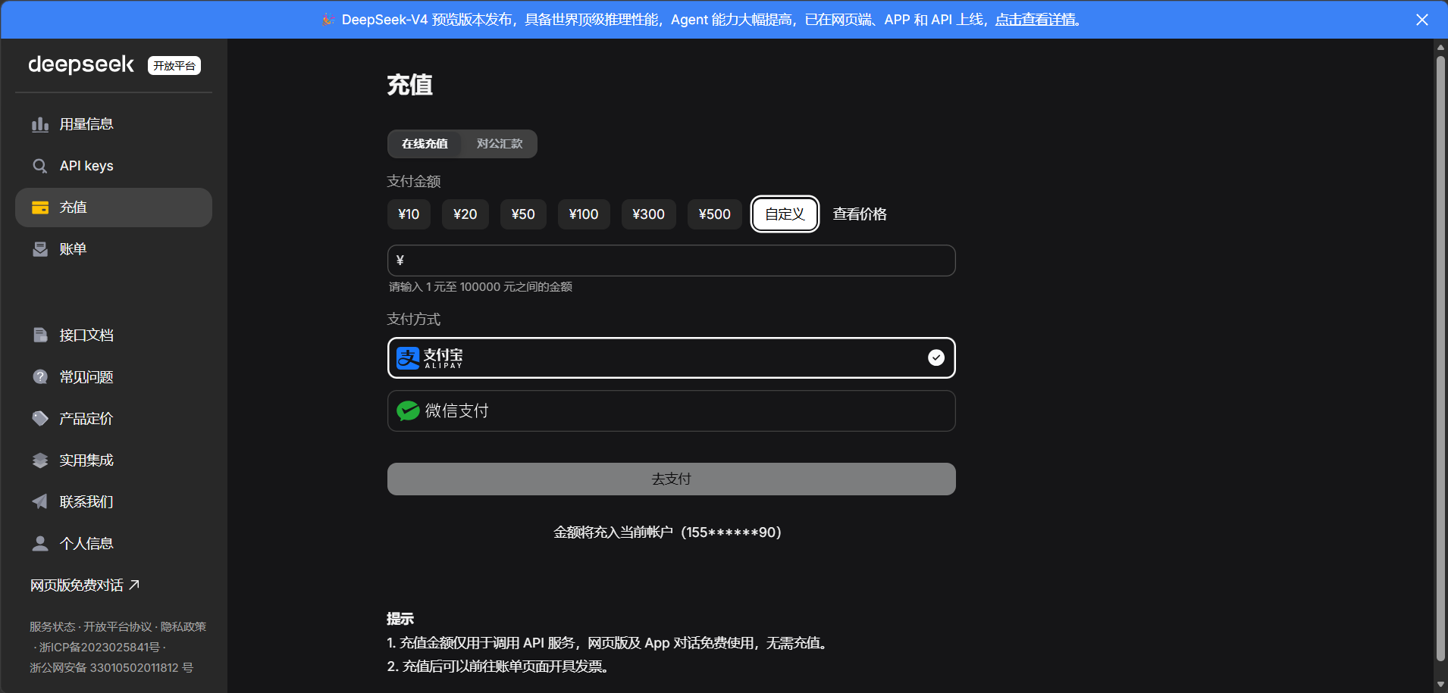Click the billing receipt icon in sidebar
Image resolution: width=1448 pixels, height=693 pixels.
click(40, 249)
